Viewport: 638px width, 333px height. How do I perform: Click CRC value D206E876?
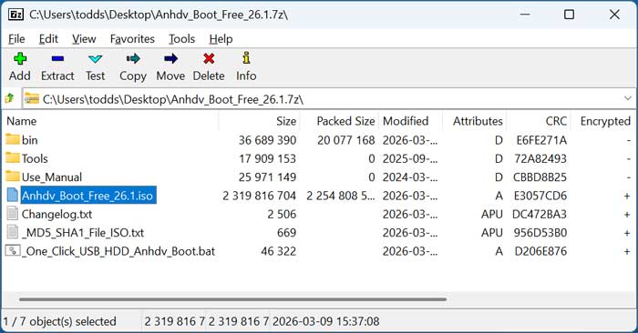pyautogui.click(x=540, y=251)
